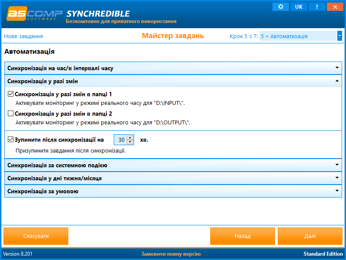346x260 pixels.
Task: Click 'Безкоштовно для приватного використання' subtitle
Action: [121, 21]
